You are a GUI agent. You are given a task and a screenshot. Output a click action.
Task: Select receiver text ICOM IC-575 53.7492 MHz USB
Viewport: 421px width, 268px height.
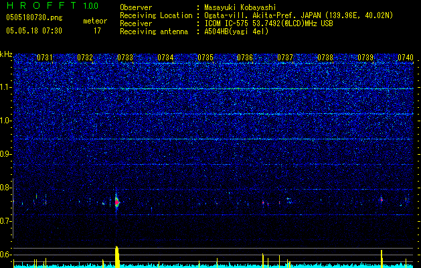pos(268,23)
